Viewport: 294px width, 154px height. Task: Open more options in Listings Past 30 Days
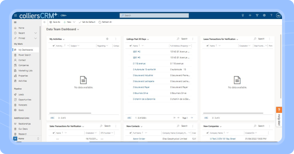193,39
